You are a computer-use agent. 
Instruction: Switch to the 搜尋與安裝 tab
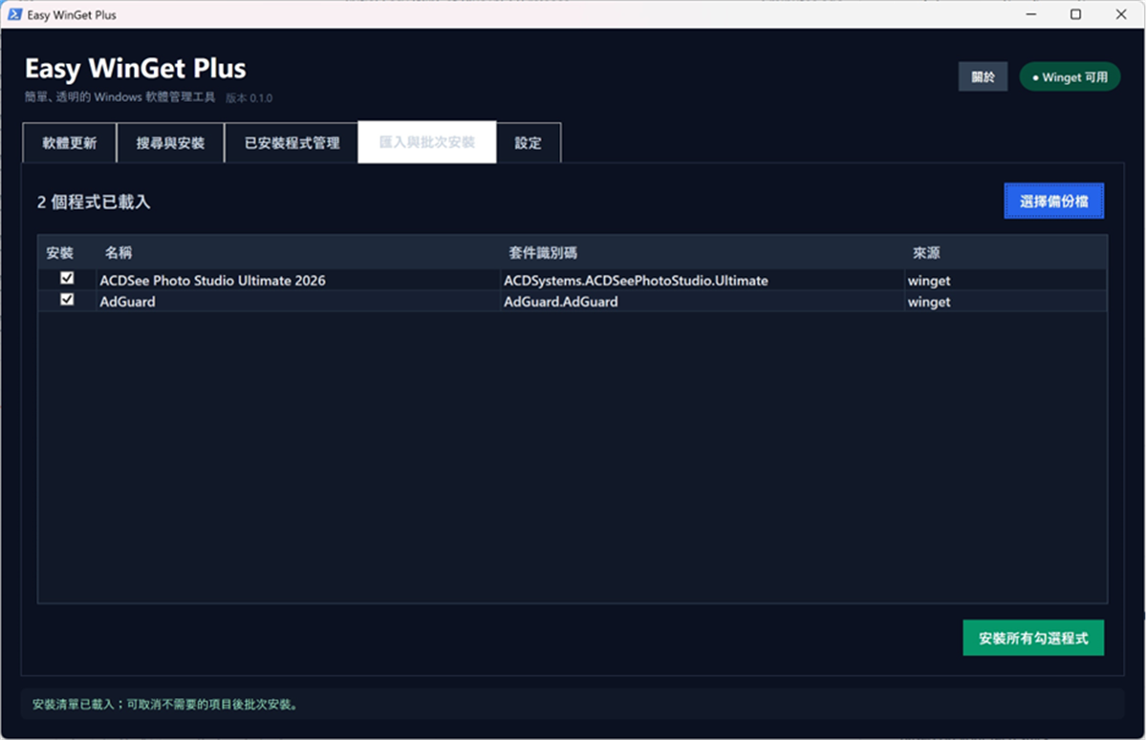pos(170,143)
